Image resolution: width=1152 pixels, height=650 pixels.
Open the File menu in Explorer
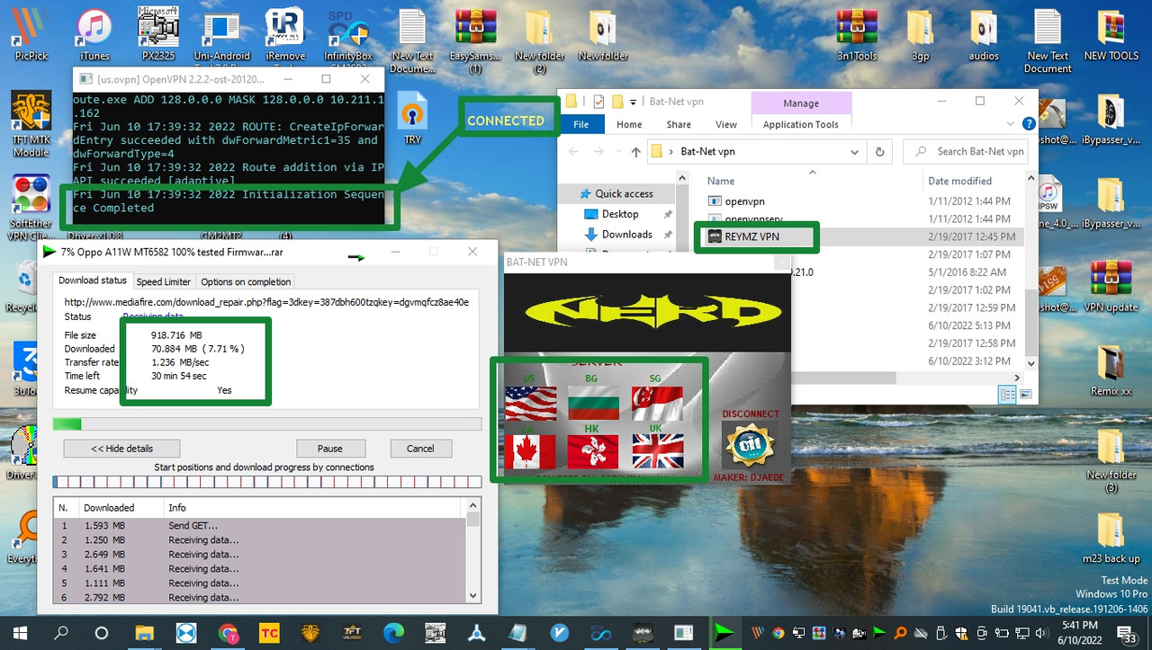point(581,125)
